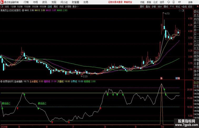
Task: Click the 证券交易未登录 login notice
Action: coord(115,2)
